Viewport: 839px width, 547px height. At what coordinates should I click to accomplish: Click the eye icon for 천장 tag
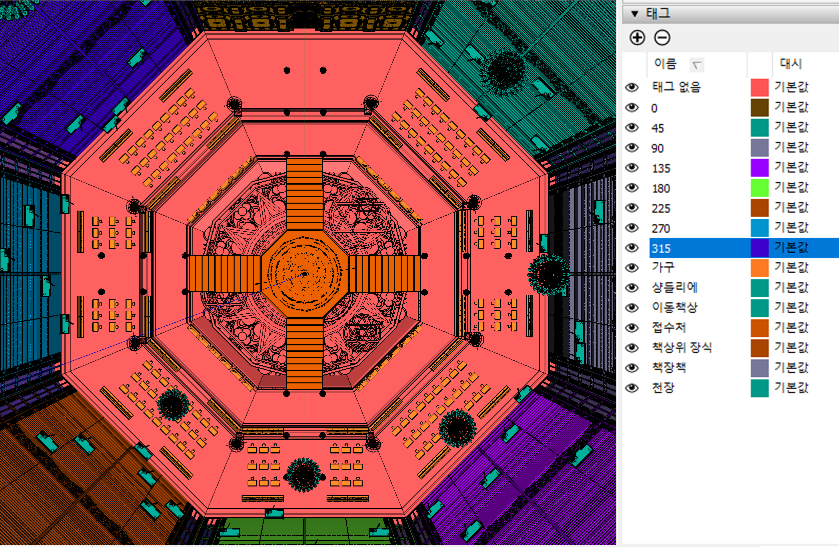[632, 388]
